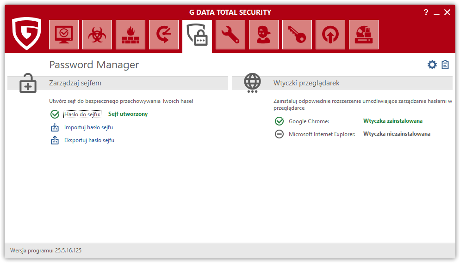Open the Backup restore arrow icon
This screenshot has height=263, width=460.
click(x=164, y=35)
